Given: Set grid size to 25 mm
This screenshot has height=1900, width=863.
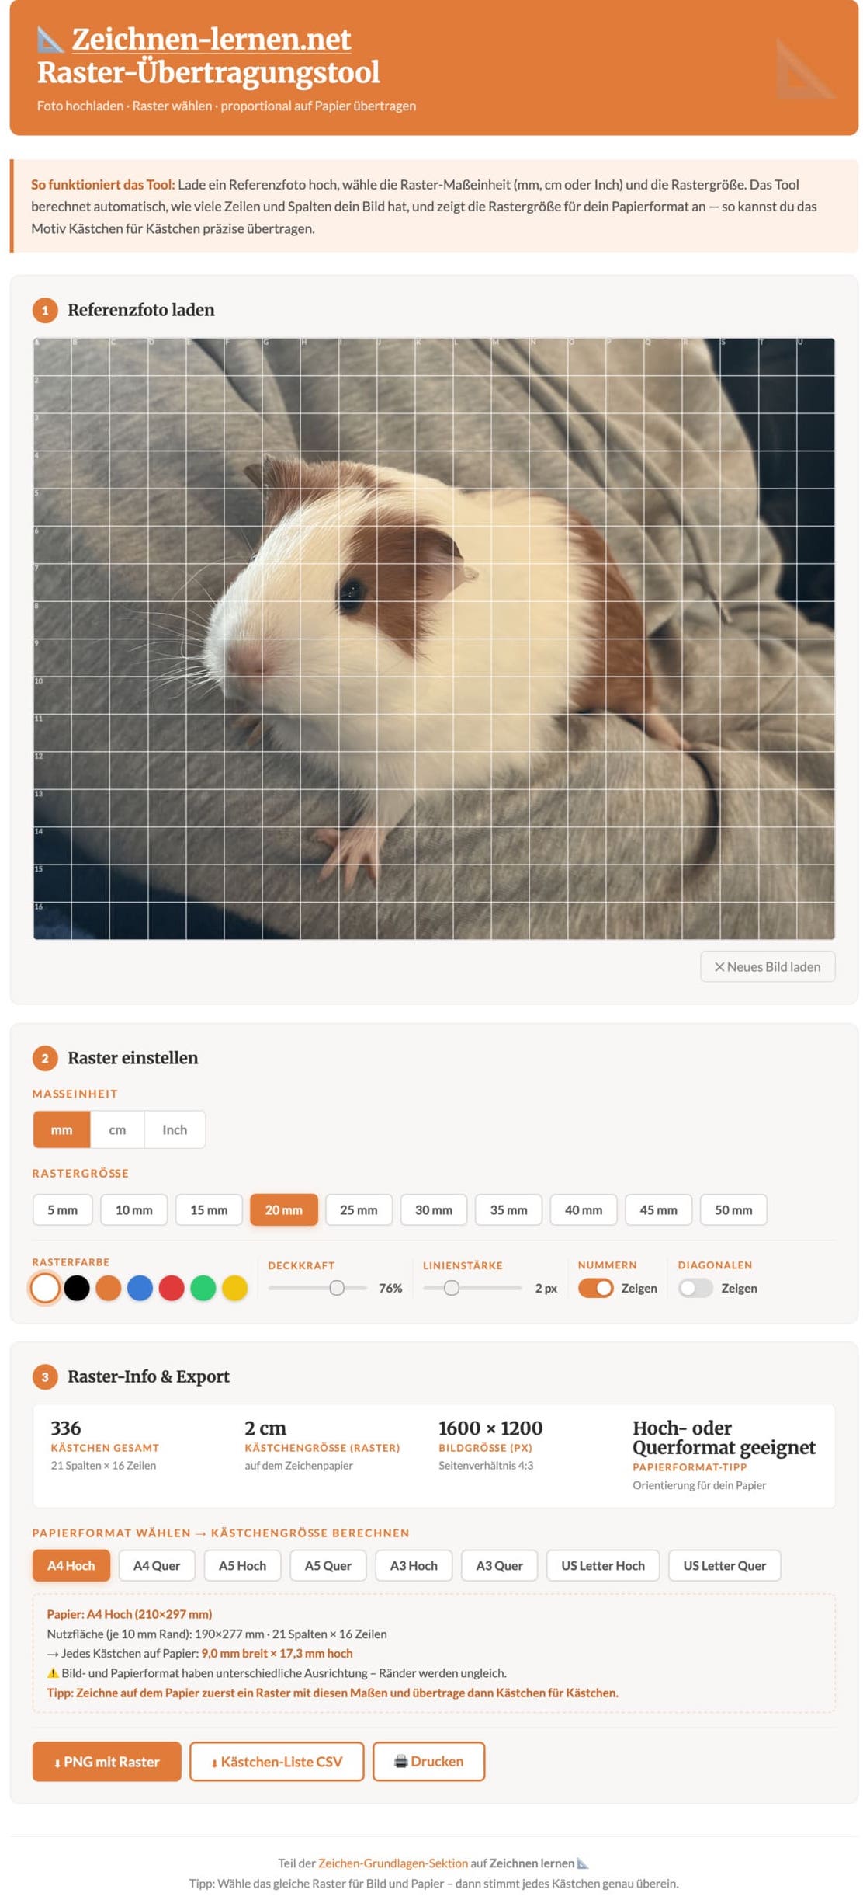Looking at the screenshot, I should coord(359,1209).
